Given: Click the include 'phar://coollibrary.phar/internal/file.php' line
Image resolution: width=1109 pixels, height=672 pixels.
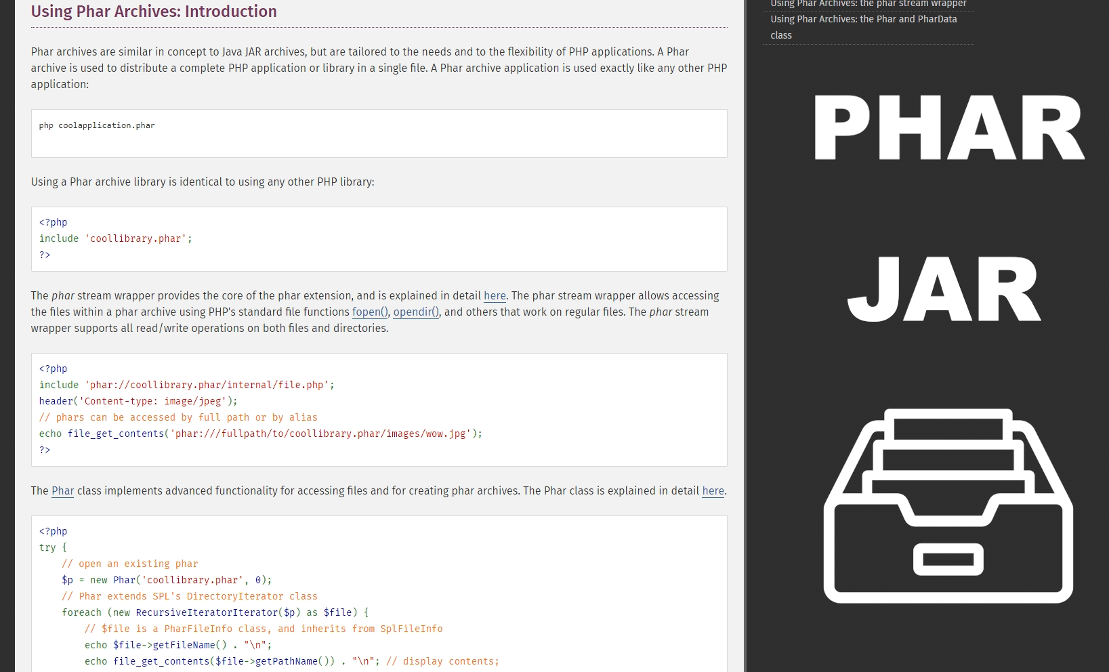Looking at the screenshot, I should (x=187, y=385).
